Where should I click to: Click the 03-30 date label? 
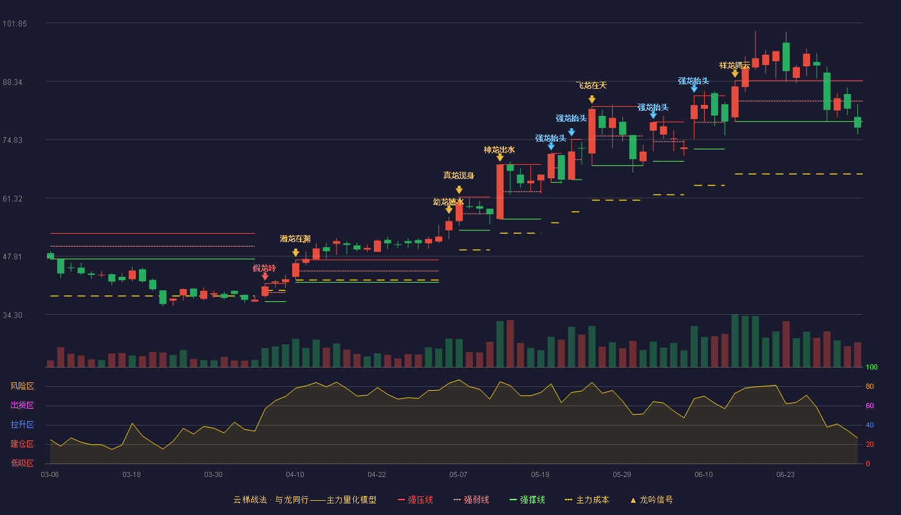point(213,474)
